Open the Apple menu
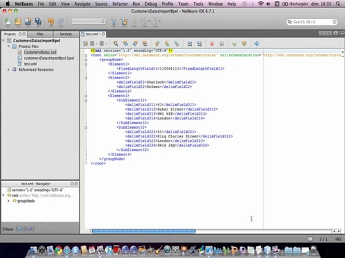This screenshot has width=345, height=258. click(8, 4)
